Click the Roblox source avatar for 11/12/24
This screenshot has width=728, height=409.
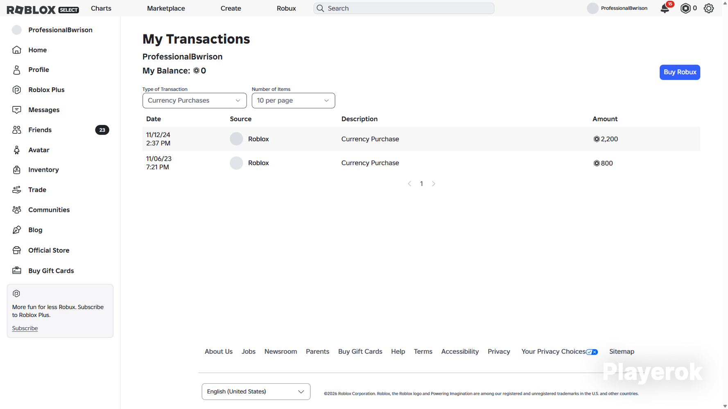236,139
